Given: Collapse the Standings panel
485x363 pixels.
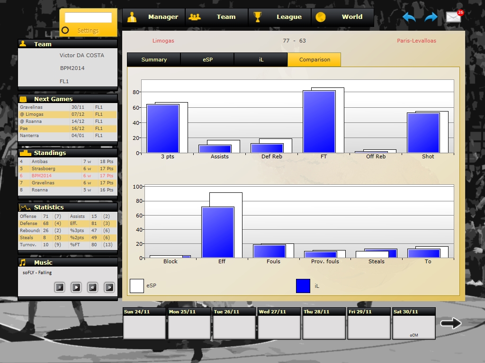Looking at the screenshot, I should 24,153.
